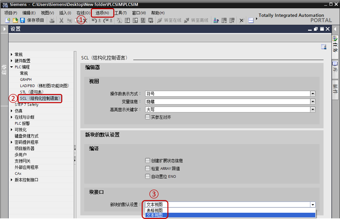Expand the 在线与诊断 tree node
The height and width of the screenshot is (219, 340).
11,117
